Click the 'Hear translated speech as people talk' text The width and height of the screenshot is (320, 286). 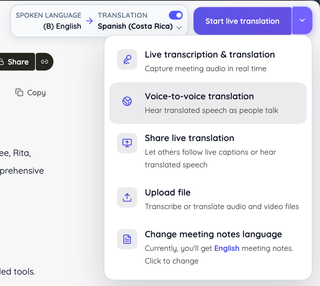(x=212, y=110)
